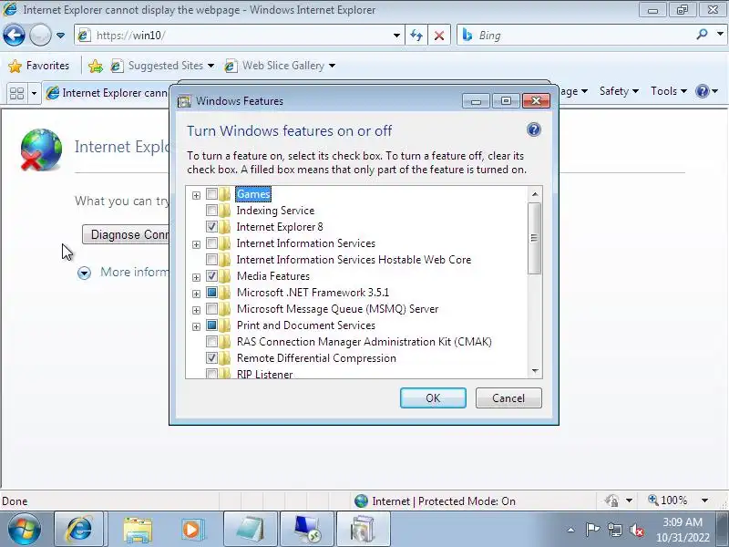The height and width of the screenshot is (547, 729).
Task: Click the Forward arrow in Internet Explorer
Action: (x=40, y=35)
